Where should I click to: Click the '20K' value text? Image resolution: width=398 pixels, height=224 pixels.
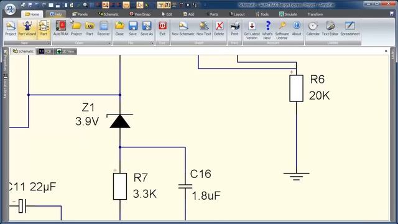pos(319,96)
